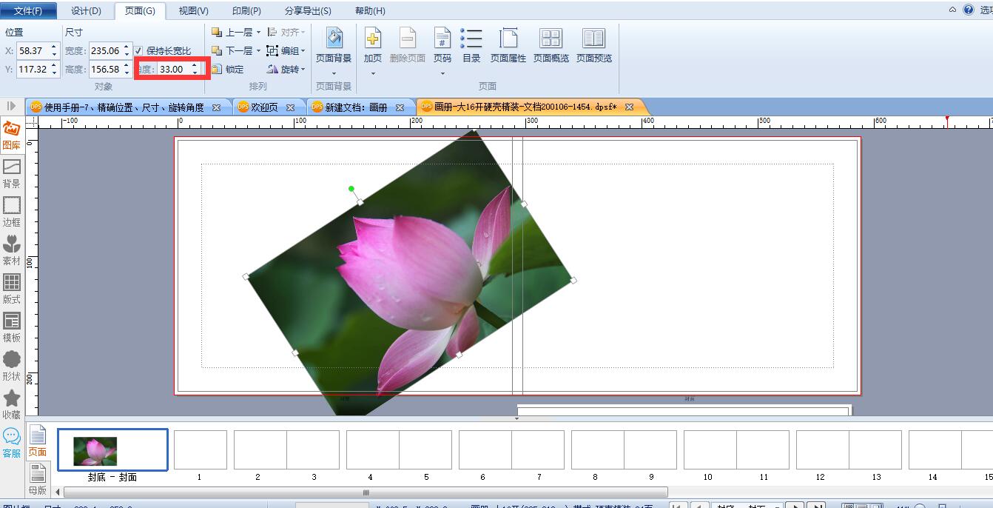Open the 形状 shapes panel
This screenshot has width=993, height=508.
tap(12, 366)
